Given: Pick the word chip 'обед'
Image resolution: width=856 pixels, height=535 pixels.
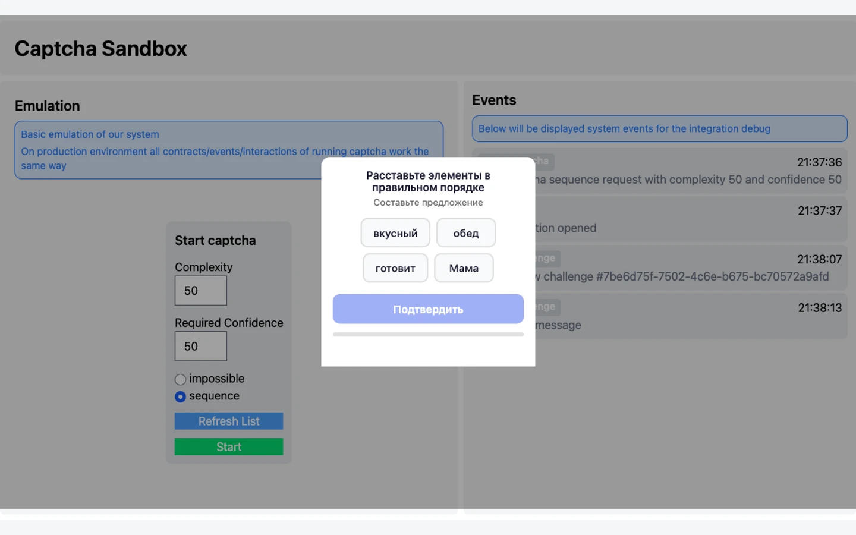Looking at the screenshot, I should pyautogui.click(x=466, y=233).
